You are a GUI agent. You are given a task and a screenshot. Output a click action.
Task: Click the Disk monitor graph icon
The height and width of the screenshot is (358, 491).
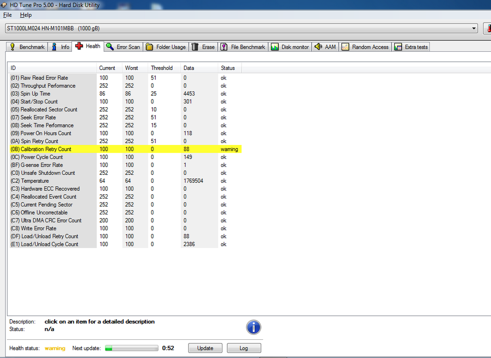tap(274, 46)
